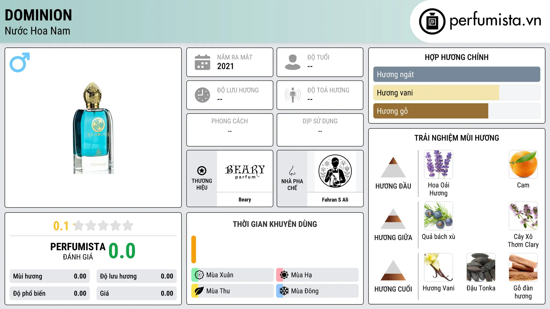This screenshot has width=550, height=309.
Task: Click the Độ Toả Hương label
Action: pos(328,90)
